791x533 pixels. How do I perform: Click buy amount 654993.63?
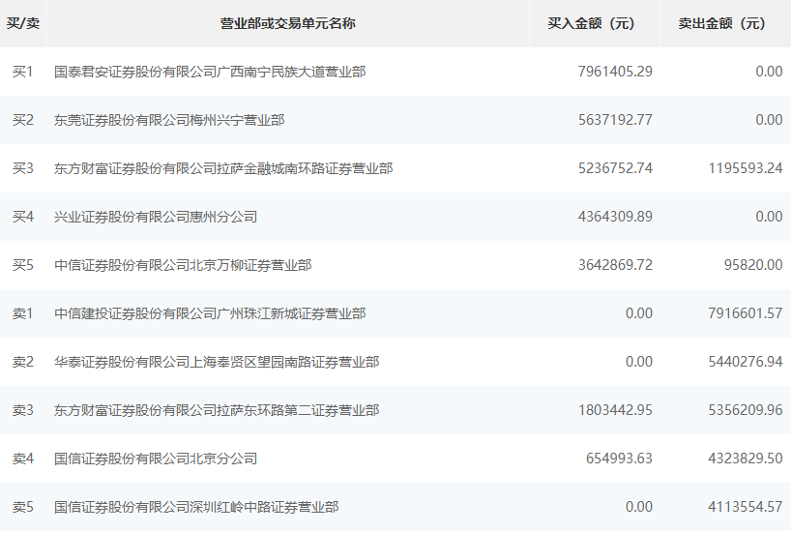click(x=619, y=459)
